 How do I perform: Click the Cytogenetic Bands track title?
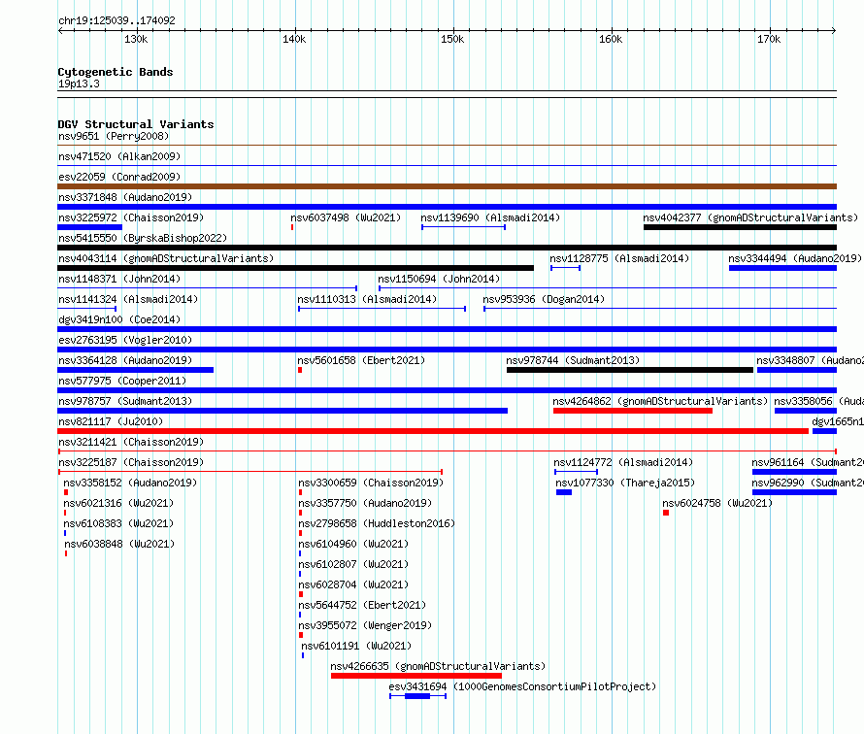pos(116,72)
